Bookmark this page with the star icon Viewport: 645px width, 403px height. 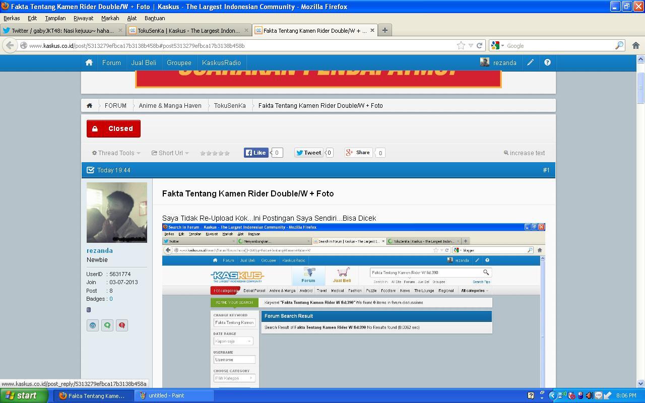pyautogui.click(x=461, y=45)
